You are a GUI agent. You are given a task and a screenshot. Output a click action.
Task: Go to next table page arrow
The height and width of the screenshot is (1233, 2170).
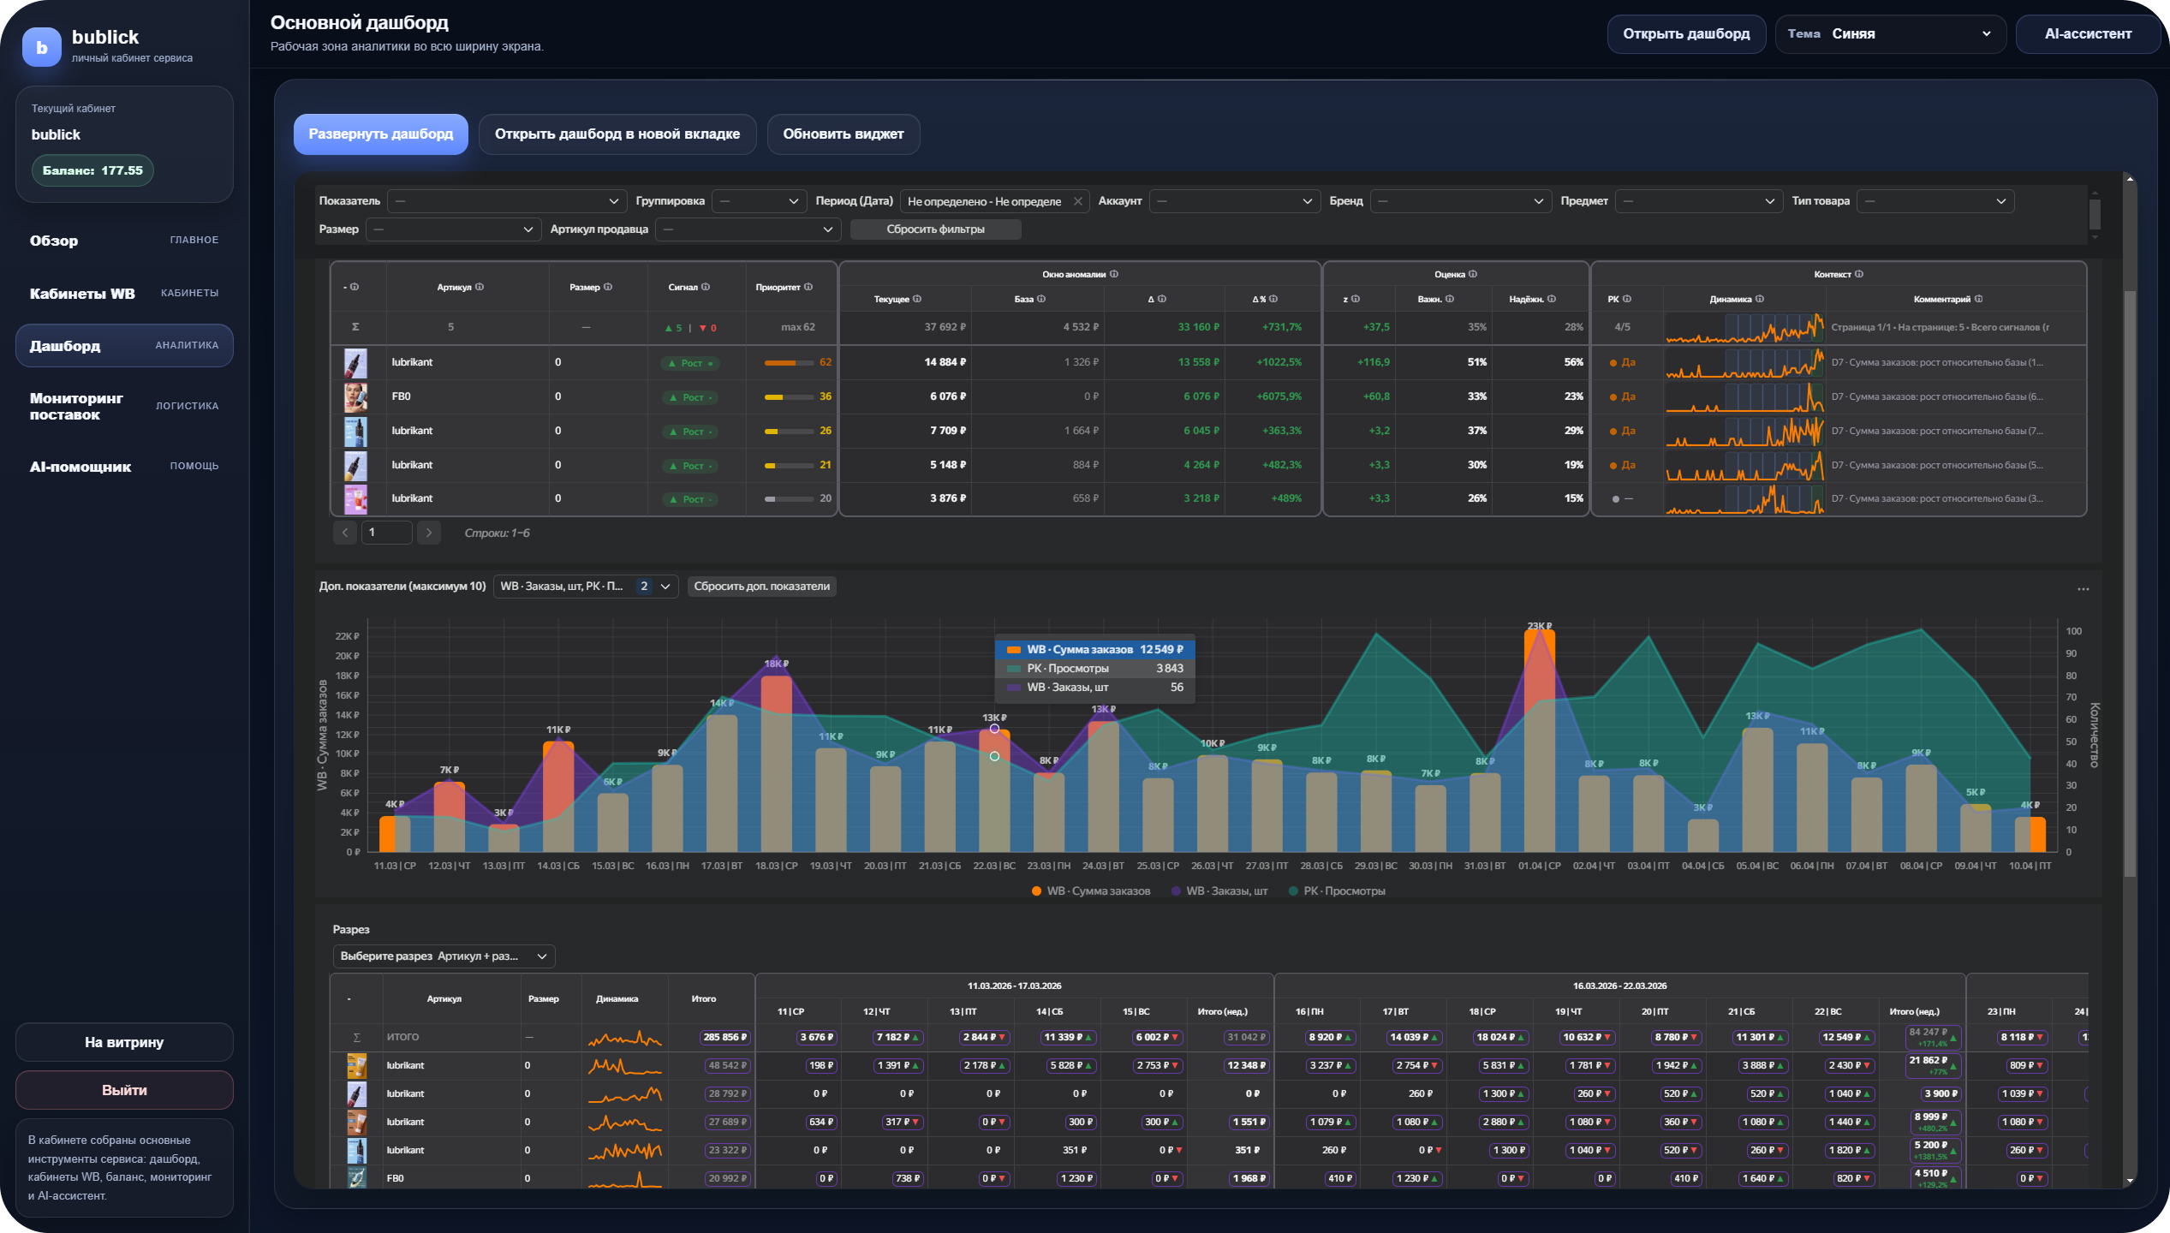point(429,533)
